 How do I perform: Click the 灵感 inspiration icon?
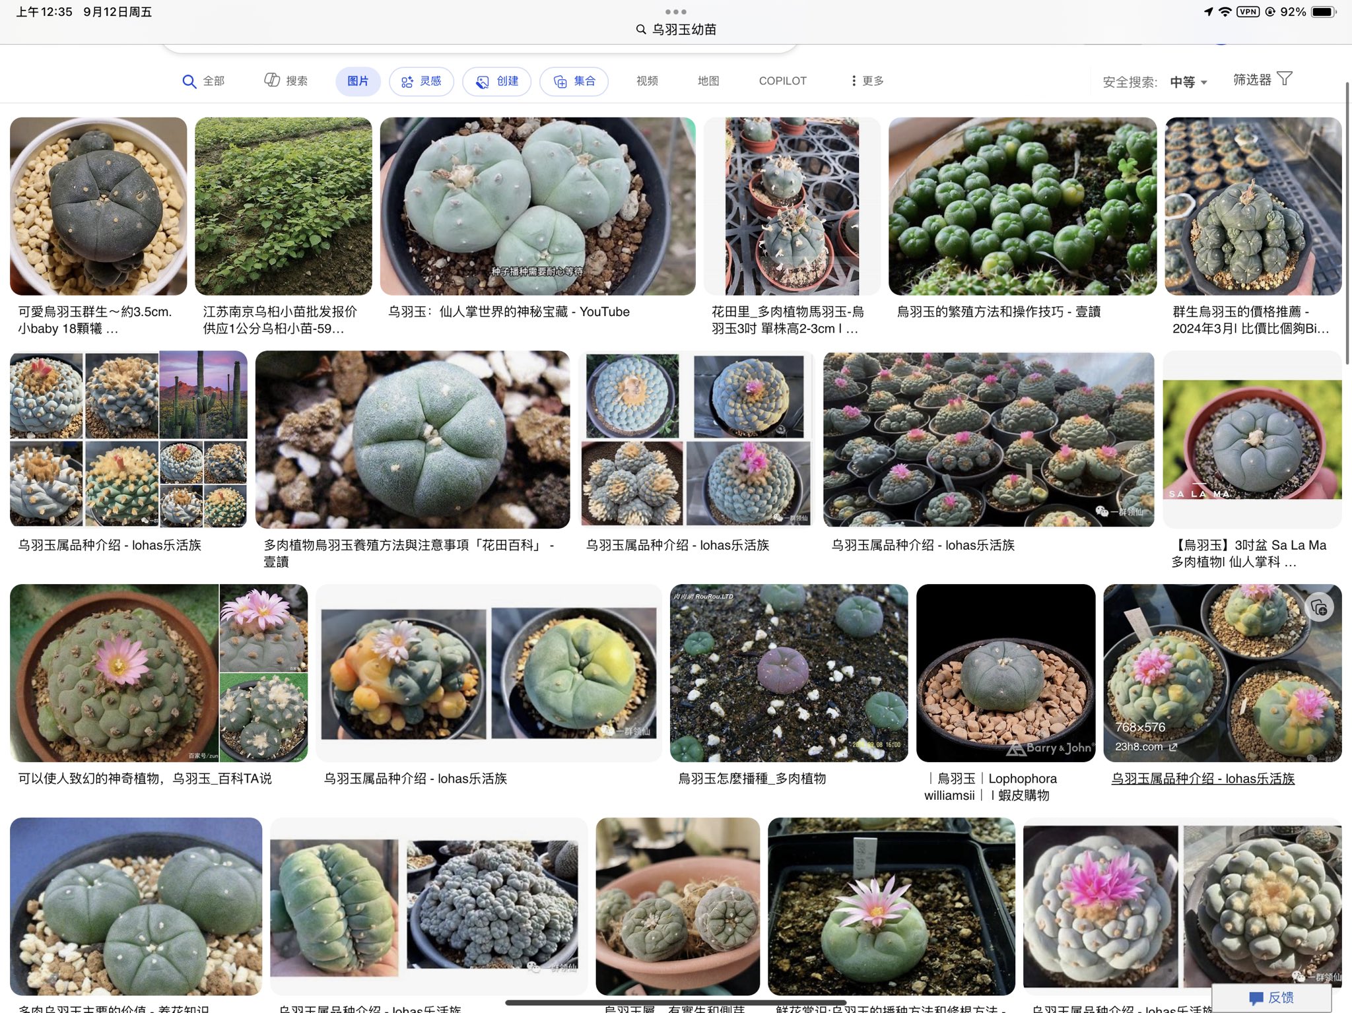point(407,81)
